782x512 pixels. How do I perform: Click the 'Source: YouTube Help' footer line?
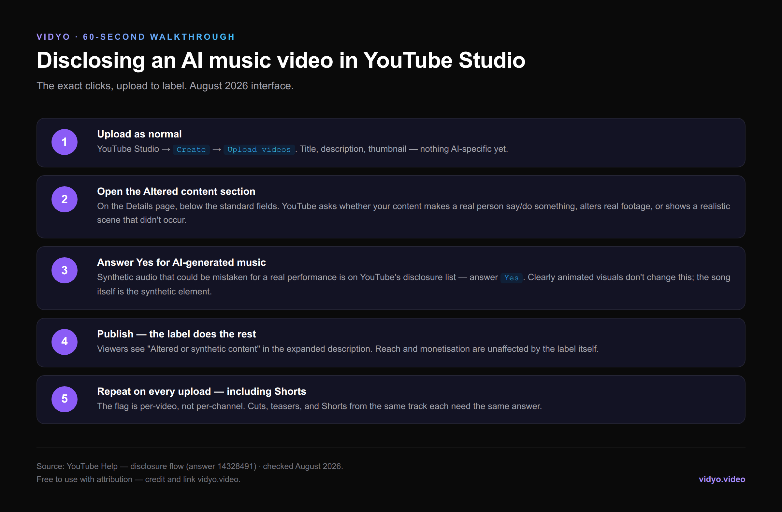click(190, 466)
